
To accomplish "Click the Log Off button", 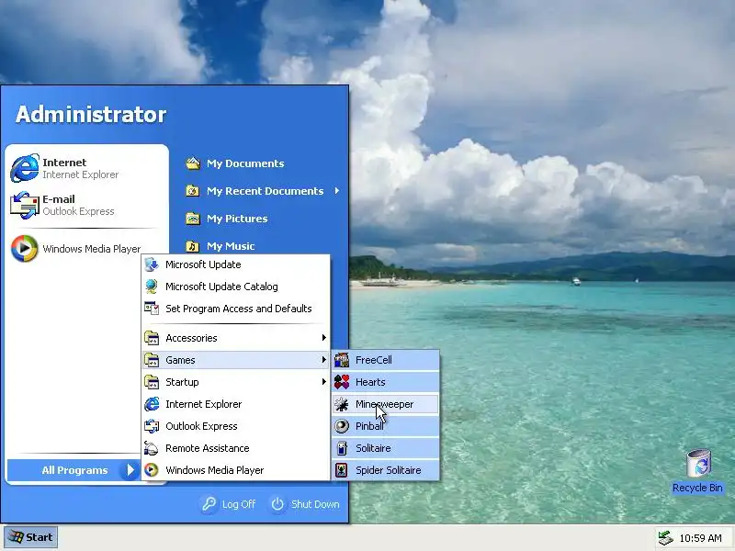I will click(229, 504).
